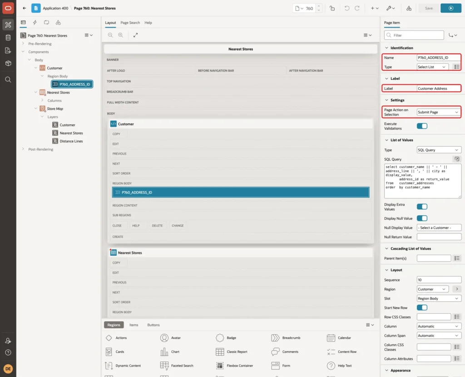Toggle Start New Row switch

tap(422, 308)
